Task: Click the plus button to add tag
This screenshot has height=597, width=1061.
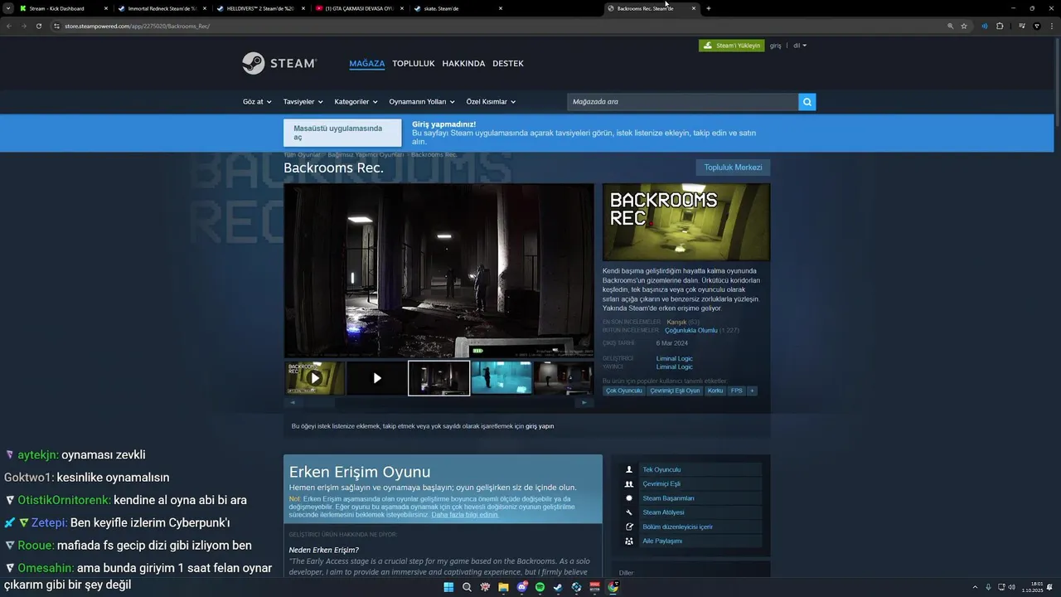Action: pyautogui.click(x=752, y=391)
